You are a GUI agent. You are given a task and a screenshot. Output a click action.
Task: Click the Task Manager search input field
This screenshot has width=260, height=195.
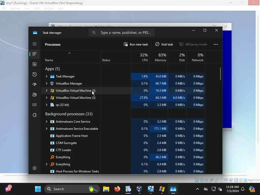[122, 32]
